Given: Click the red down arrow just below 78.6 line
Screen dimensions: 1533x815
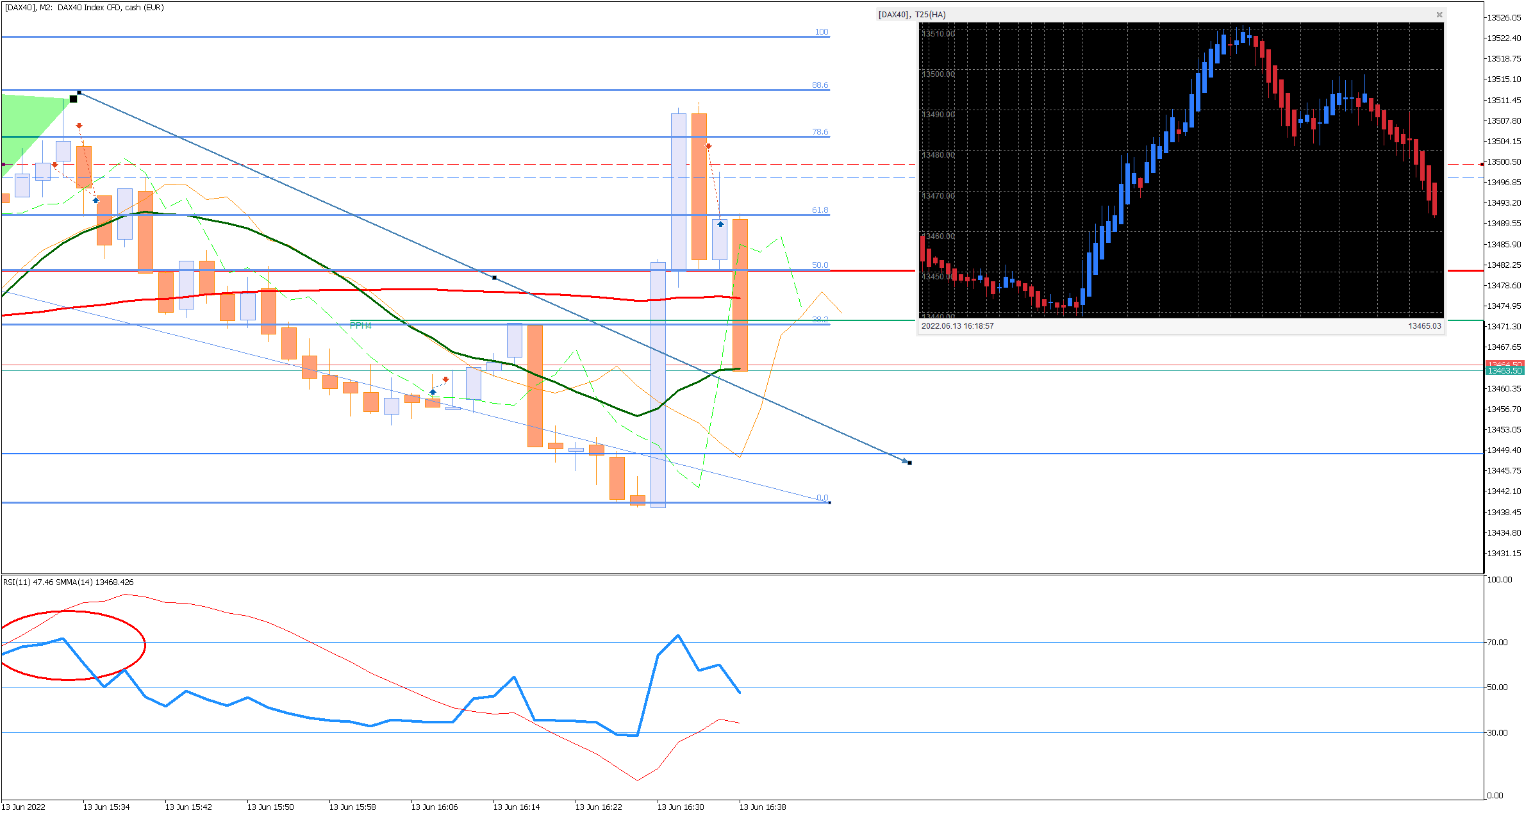Looking at the screenshot, I should click(x=708, y=146).
